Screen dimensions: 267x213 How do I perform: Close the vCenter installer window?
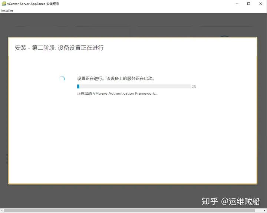click(260, 4)
